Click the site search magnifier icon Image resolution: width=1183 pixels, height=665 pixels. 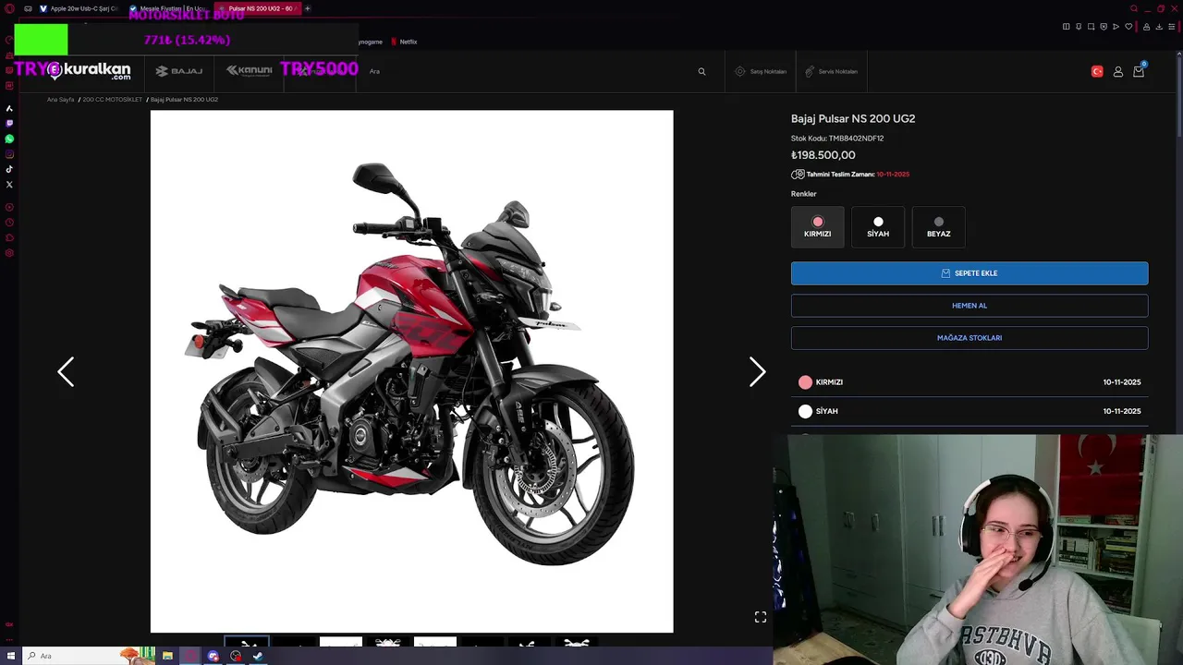[x=701, y=71]
